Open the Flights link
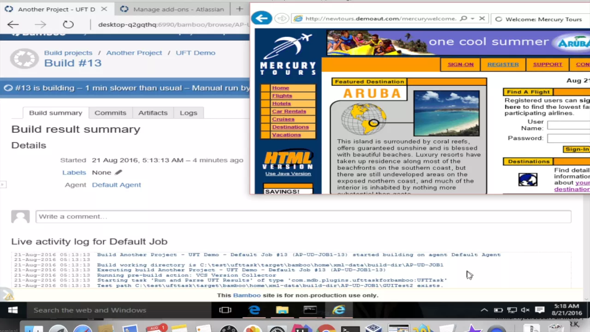This screenshot has width=590, height=332. point(282,95)
